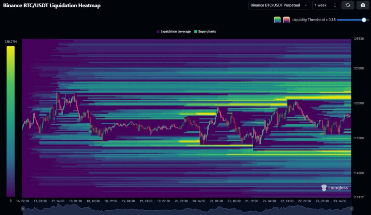371x215 pixels.
Task: Click right handle of bottom range navigator
Action: click(351, 208)
